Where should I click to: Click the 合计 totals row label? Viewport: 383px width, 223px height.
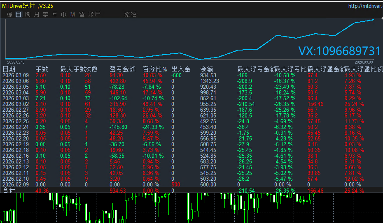(x=9, y=191)
